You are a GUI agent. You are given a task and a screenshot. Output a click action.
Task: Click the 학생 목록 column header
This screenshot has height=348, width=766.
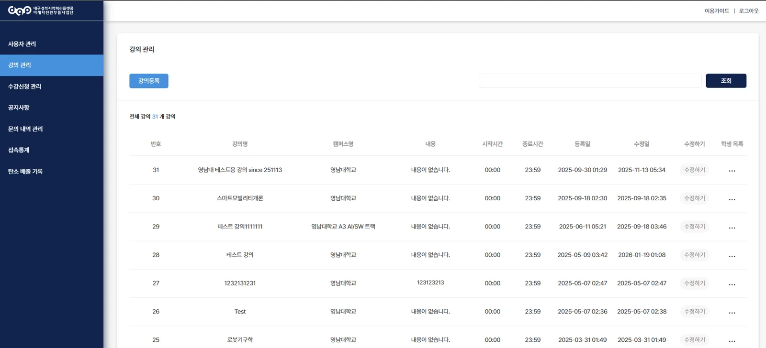point(732,144)
